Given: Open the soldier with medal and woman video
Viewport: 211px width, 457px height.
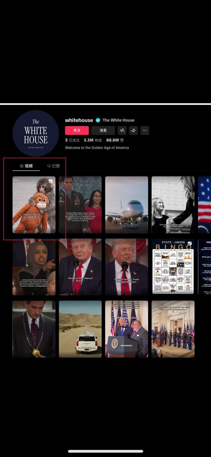Looking at the screenshot, I should (x=80, y=205).
